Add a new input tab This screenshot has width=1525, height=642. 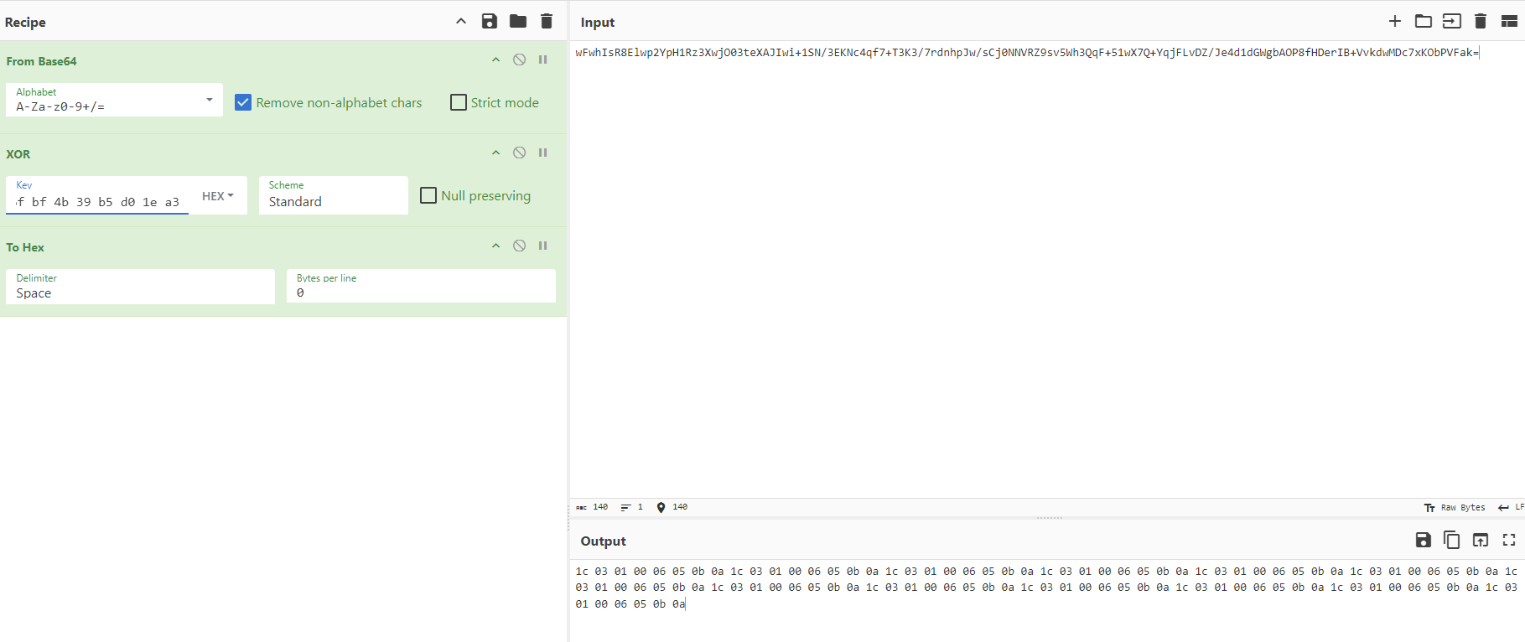[1395, 21]
